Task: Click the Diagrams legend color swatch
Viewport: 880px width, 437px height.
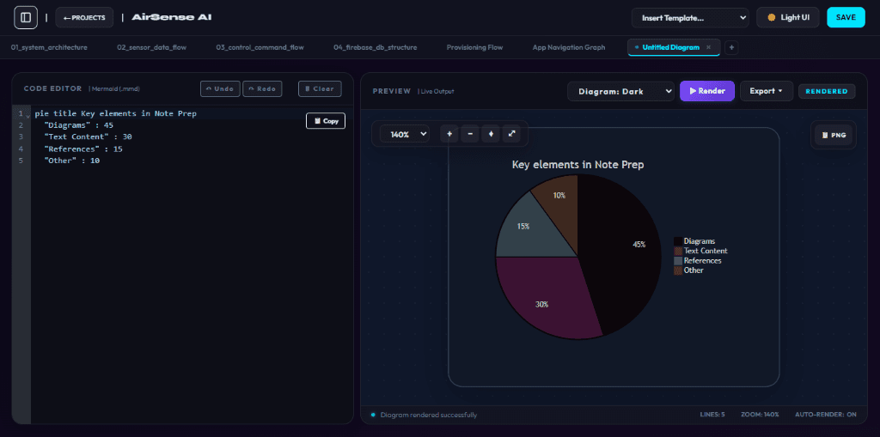Action: point(678,241)
